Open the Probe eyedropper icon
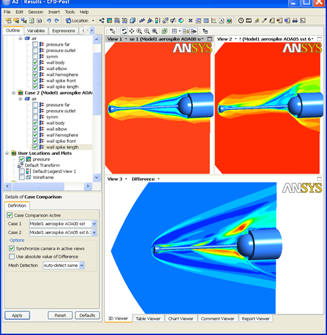 pos(264,21)
